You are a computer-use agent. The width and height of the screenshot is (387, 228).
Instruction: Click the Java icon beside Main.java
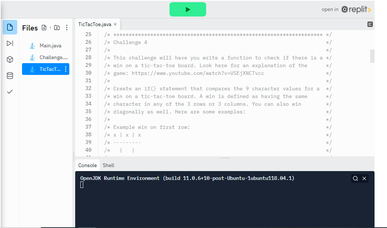tap(32, 46)
